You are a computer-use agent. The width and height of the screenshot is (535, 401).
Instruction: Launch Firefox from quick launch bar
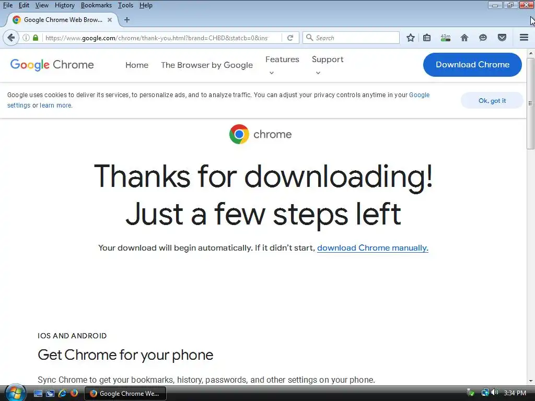tap(74, 394)
